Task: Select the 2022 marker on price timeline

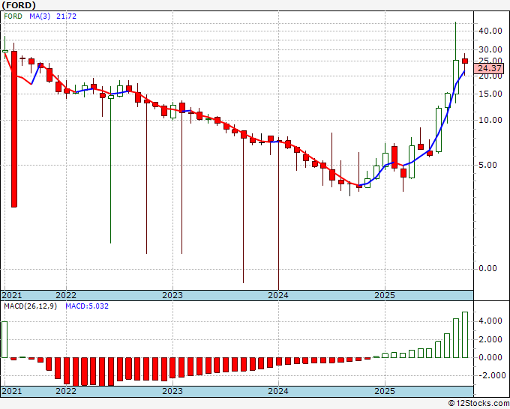Action: click(x=66, y=295)
